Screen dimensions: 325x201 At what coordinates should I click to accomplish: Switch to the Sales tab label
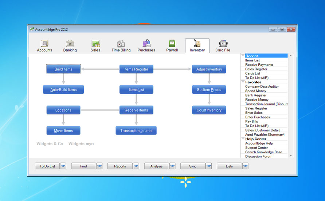pos(95,50)
